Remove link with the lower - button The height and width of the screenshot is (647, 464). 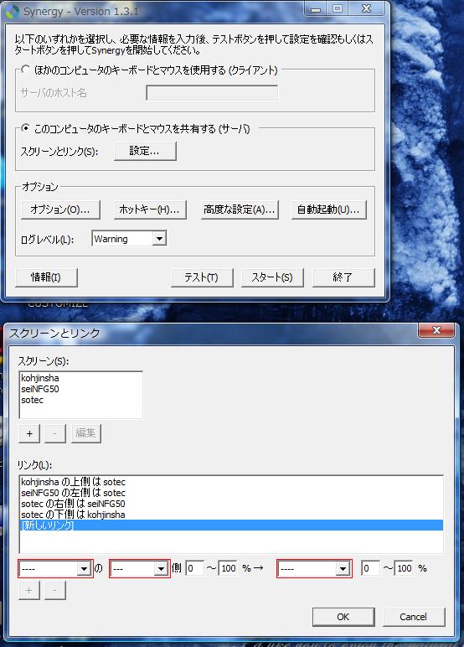pos(54,591)
